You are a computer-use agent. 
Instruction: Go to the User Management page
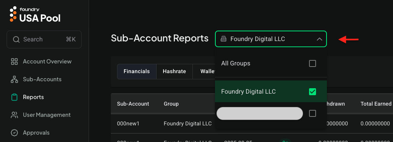[47, 115]
